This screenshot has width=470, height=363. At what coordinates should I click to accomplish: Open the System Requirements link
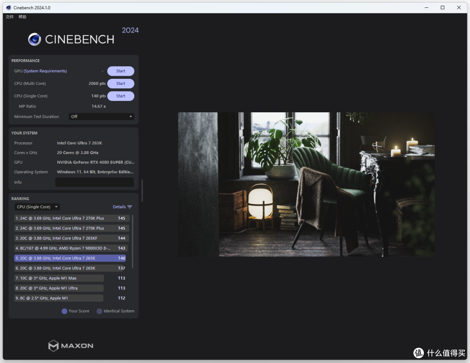coord(45,71)
